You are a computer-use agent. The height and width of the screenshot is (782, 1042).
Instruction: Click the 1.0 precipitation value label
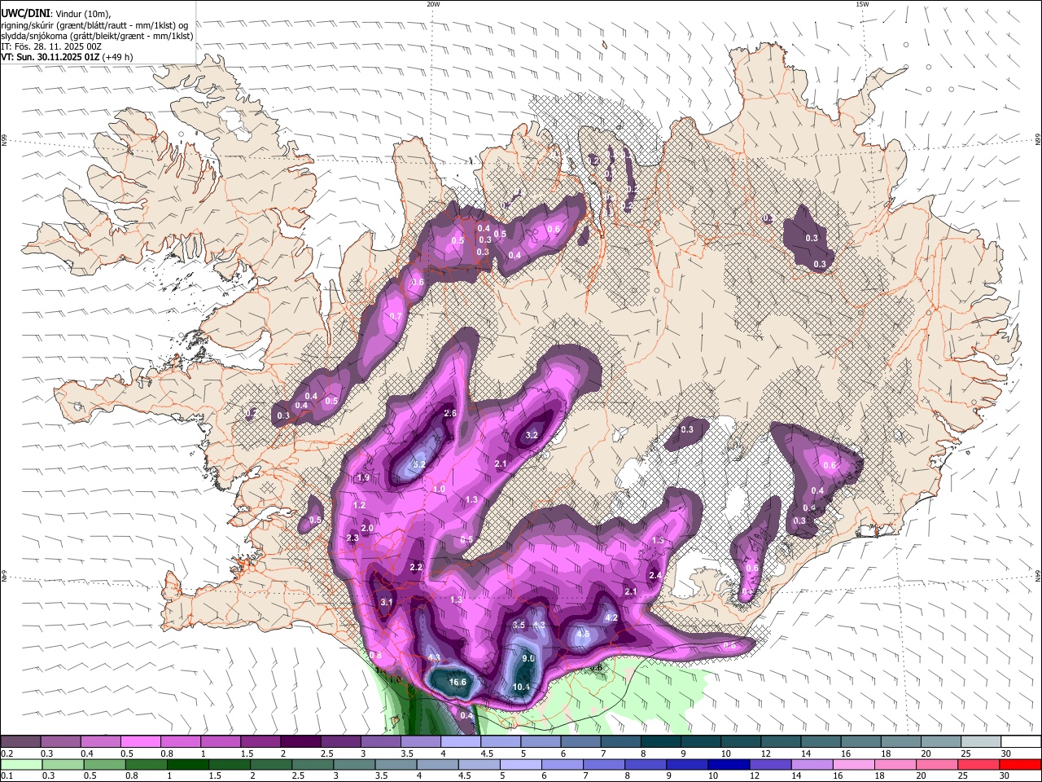[439, 489]
